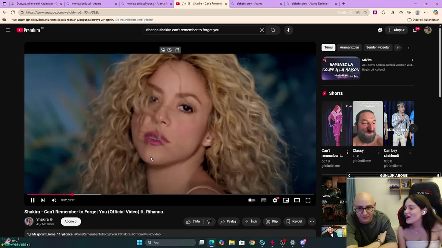Seek on the video progress bar
The image size is (442, 248).
click(x=171, y=194)
